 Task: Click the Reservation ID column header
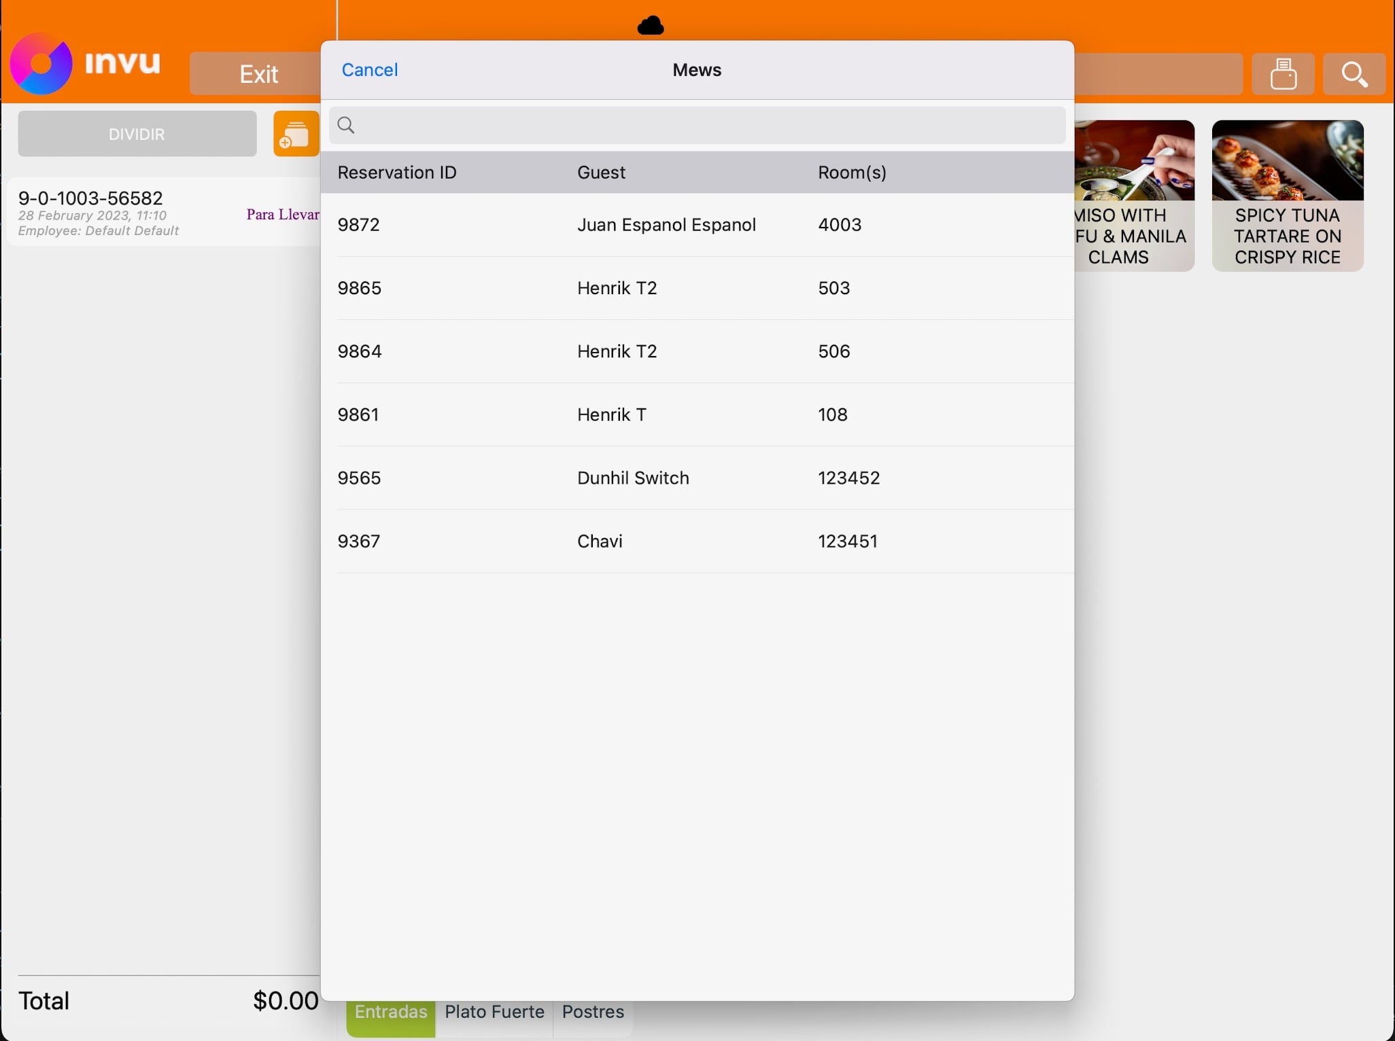[x=397, y=173]
